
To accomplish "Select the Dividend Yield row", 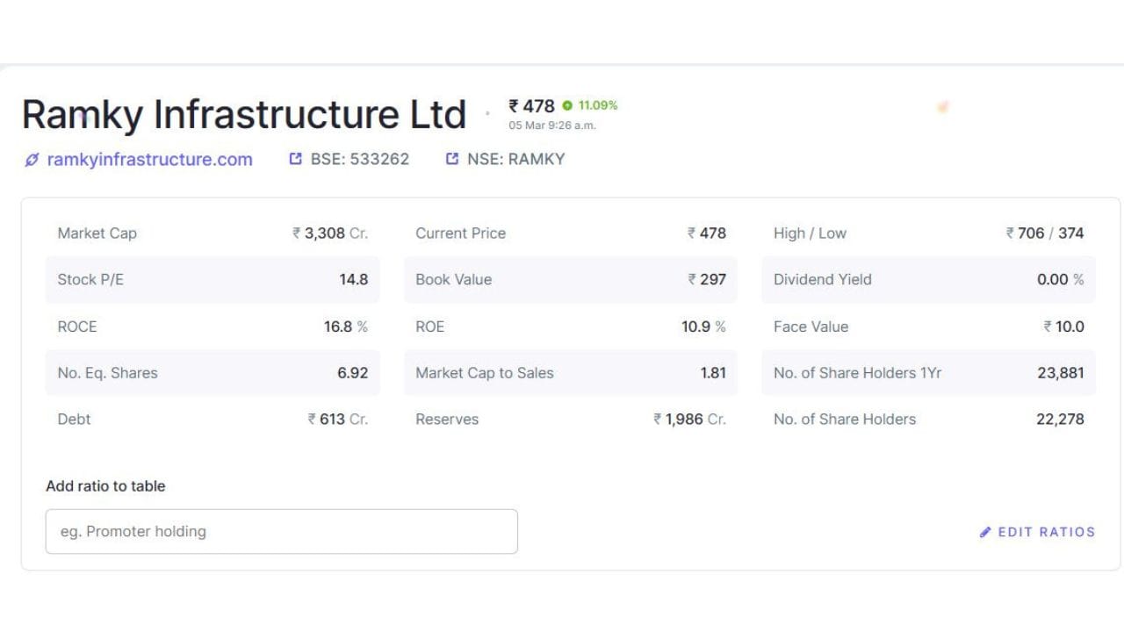I will [x=928, y=280].
